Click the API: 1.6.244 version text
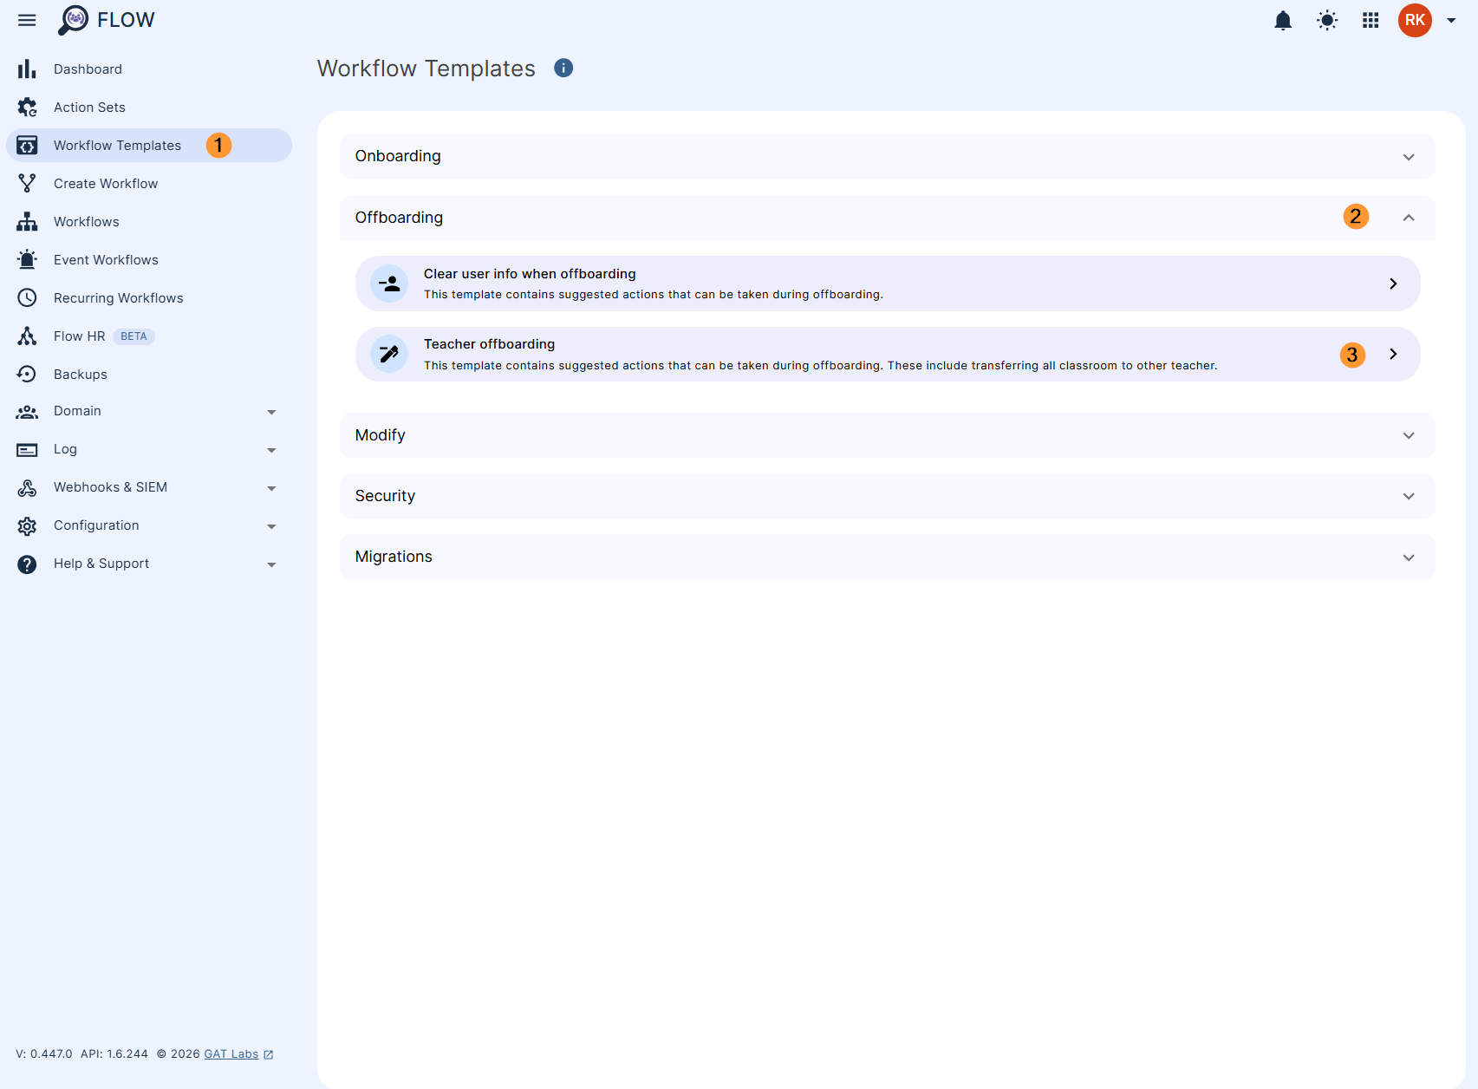The image size is (1478, 1089). tap(114, 1054)
